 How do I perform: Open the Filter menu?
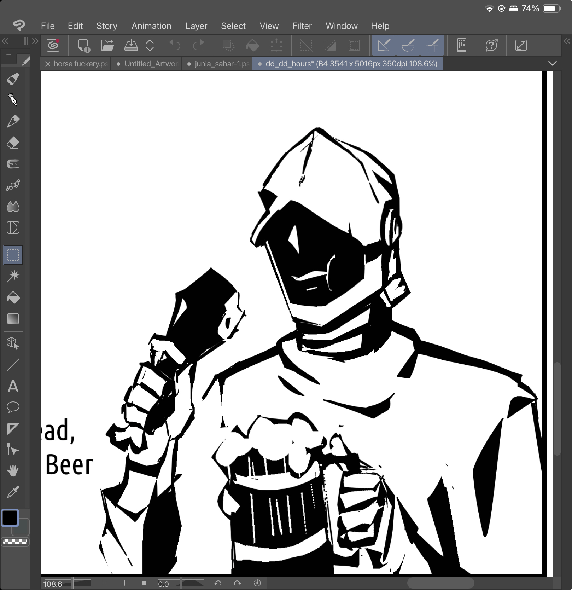pyautogui.click(x=302, y=26)
